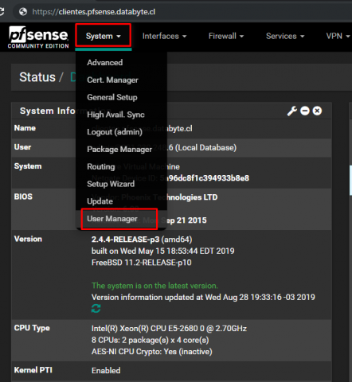Click the browser reload icon
The height and width of the screenshot is (382, 352).
(x=2, y=12)
